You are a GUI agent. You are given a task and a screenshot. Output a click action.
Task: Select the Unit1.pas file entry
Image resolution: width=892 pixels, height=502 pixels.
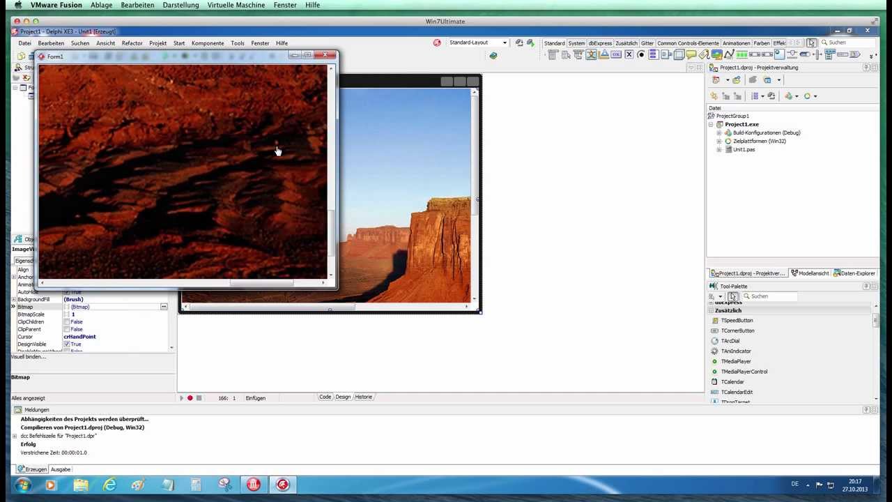click(x=743, y=149)
